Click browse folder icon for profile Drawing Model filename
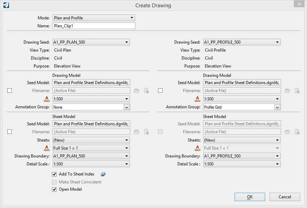307x208 pixels. (287, 91)
